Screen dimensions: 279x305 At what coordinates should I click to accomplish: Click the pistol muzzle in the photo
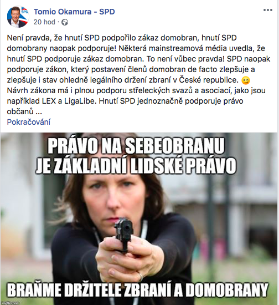(127, 227)
